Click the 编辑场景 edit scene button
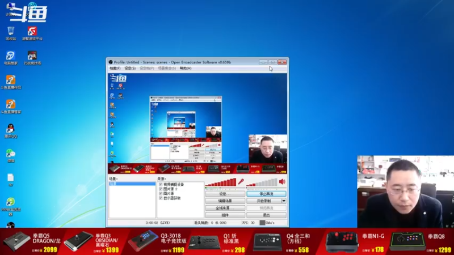This screenshot has width=454, height=255. coord(225,201)
